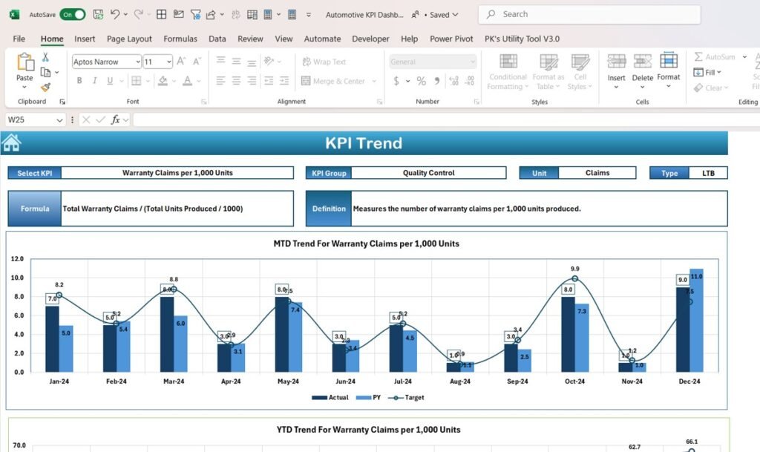The height and width of the screenshot is (452, 760).
Task: Click the Cut scissors icon
Action: (x=45, y=57)
